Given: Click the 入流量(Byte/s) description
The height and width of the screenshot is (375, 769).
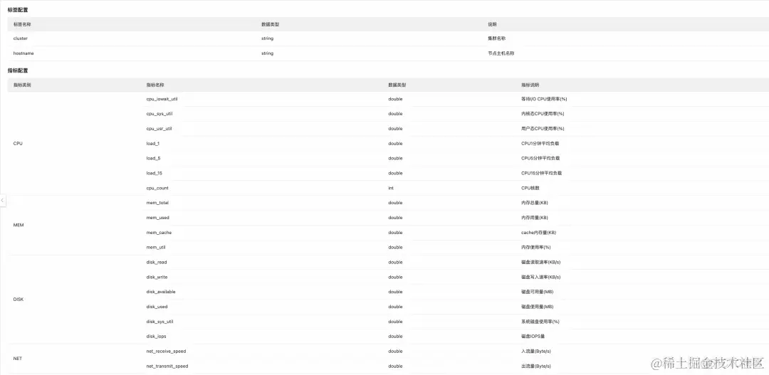Looking at the screenshot, I should point(536,351).
